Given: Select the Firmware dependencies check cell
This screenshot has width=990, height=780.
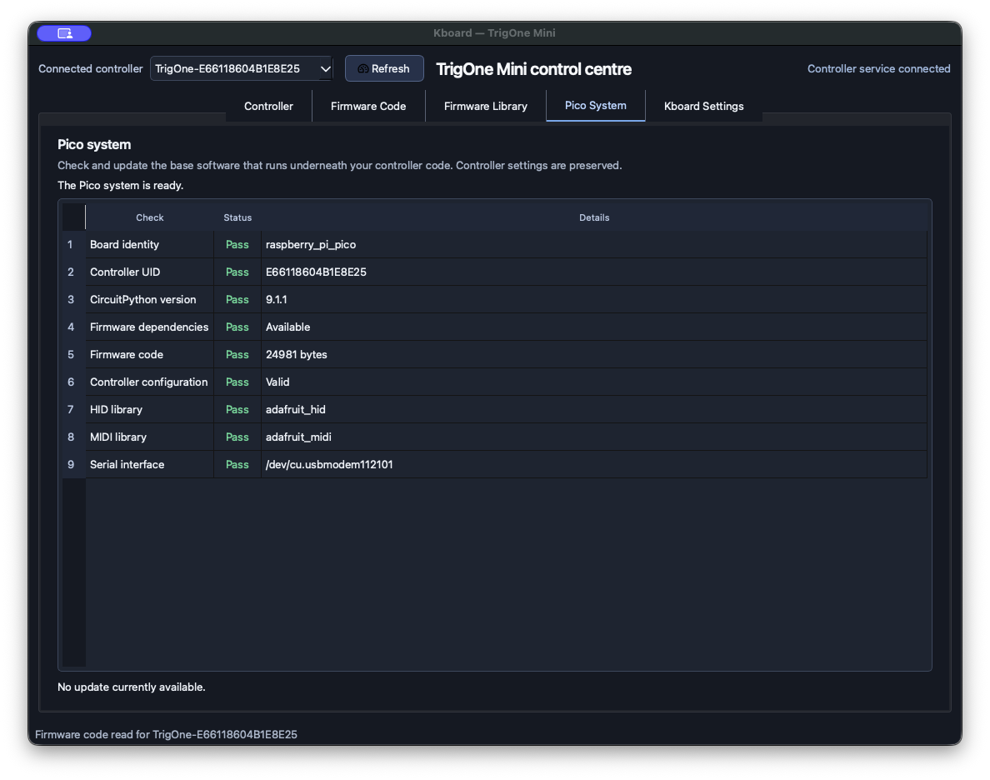Looking at the screenshot, I should point(150,327).
